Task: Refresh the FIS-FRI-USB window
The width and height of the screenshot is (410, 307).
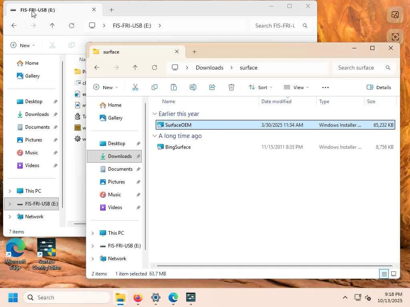Action: (72, 26)
